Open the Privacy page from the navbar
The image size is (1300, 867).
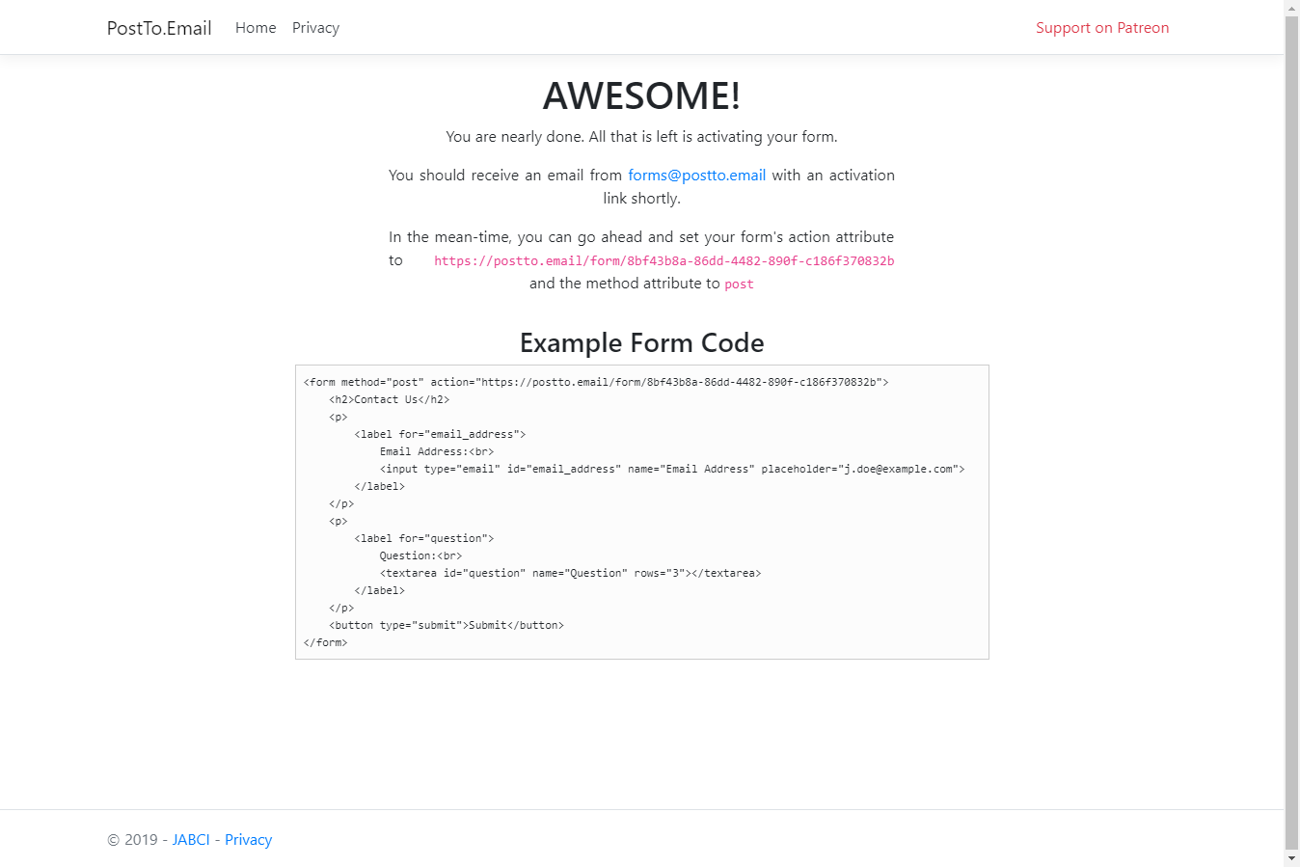pos(315,28)
